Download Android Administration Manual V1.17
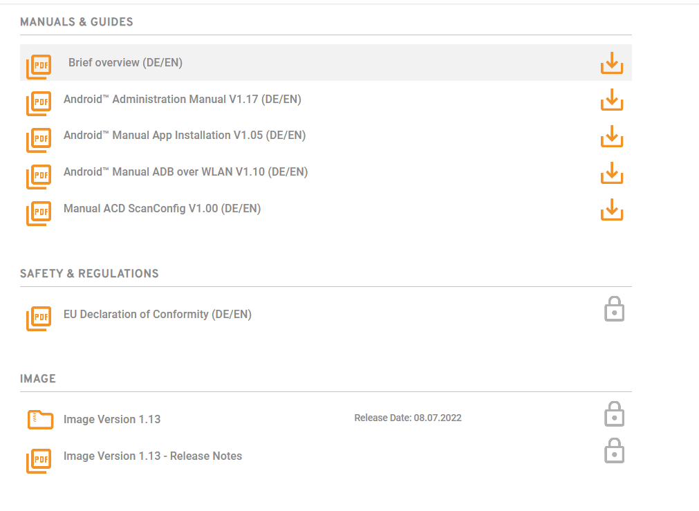The image size is (699, 511). pyautogui.click(x=612, y=100)
